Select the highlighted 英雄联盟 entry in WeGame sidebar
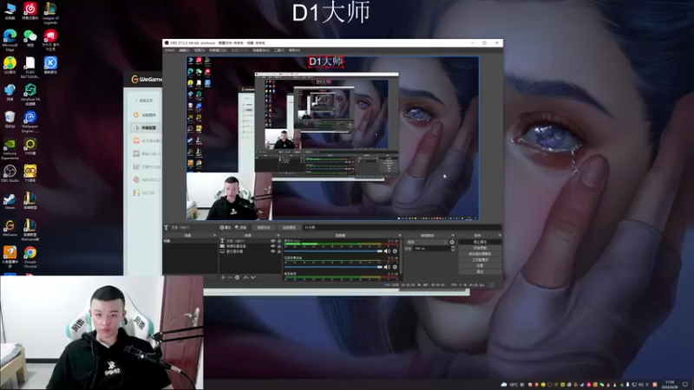Screen dimensions: 694x390 pyautogui.click(x=145, y=127)
